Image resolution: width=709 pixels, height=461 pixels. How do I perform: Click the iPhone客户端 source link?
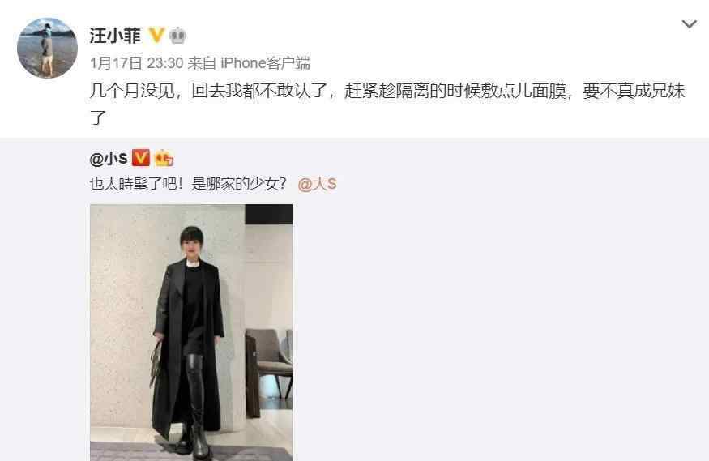click(x=266, y=63)
